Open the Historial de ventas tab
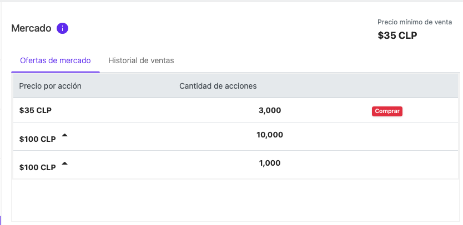This screenshot has width=463, height=225. (x=141, y=60)
